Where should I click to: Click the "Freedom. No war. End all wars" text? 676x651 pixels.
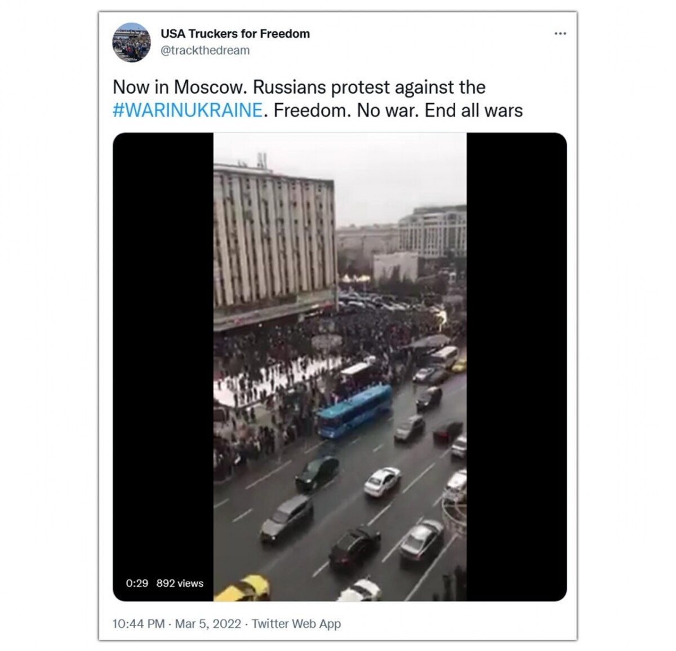coord(398,110)
